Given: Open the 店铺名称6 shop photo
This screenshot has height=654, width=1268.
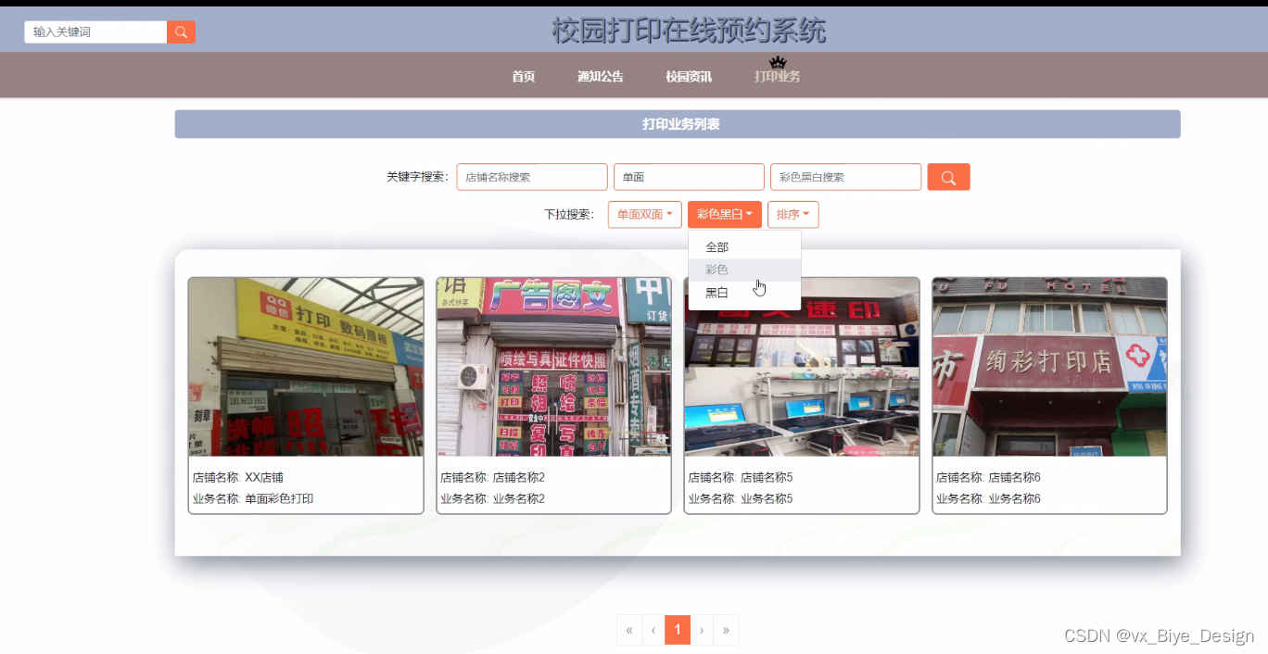Looking at the screenshot, I should tap(1049, 367).
